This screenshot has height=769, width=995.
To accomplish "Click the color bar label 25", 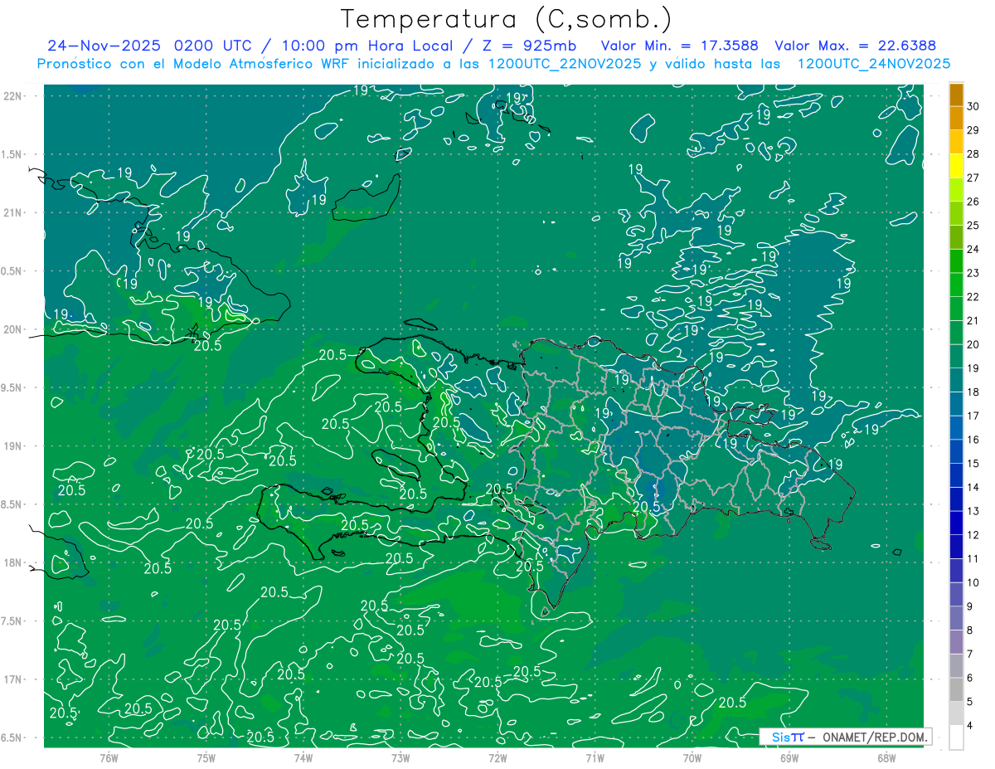I will 973,226.
